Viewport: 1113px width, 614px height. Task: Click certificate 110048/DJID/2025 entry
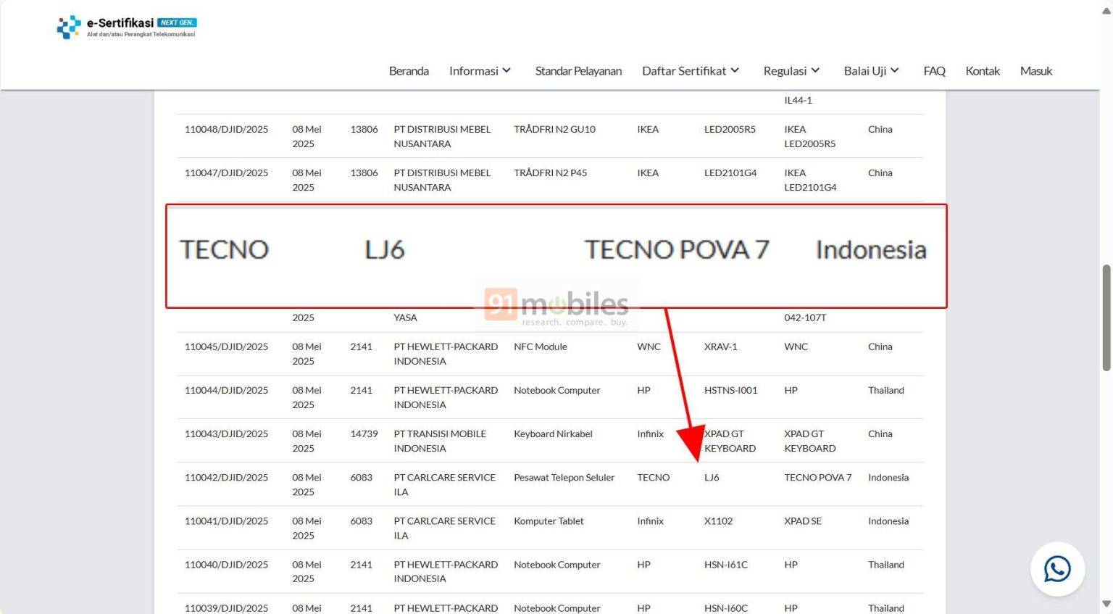pos(227,129)
